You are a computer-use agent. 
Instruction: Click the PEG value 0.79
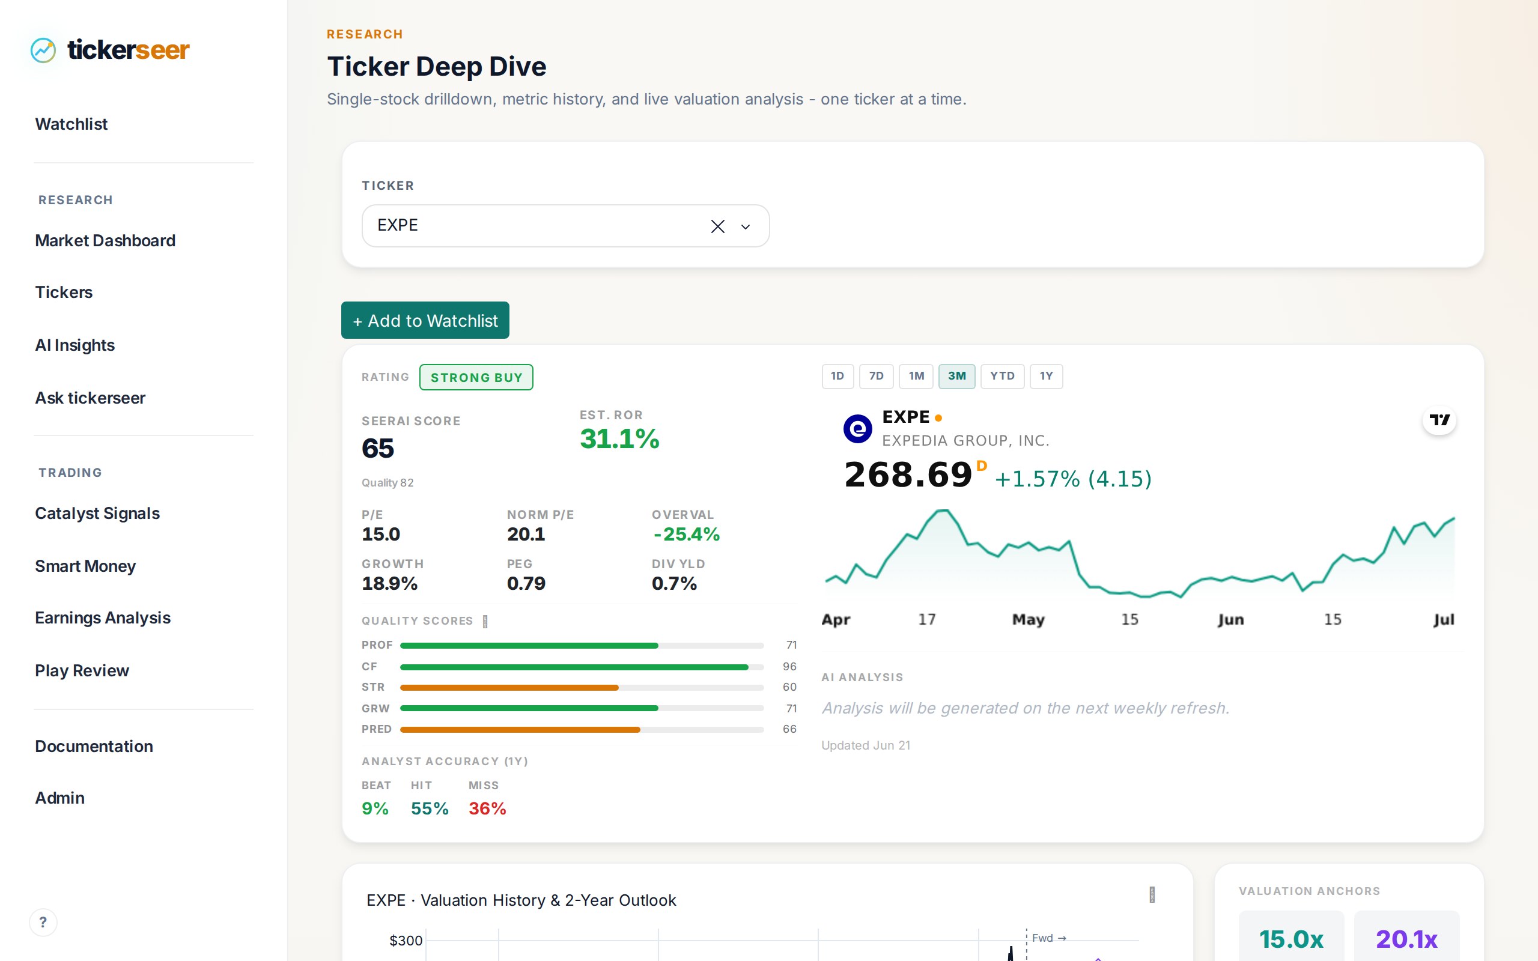click(526, 583)
